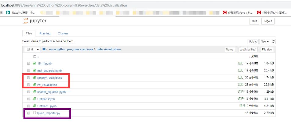Screen dimensions: 291x128
Task: Open the rw_visual.ipynb notebook link
Action: point(47,85)
